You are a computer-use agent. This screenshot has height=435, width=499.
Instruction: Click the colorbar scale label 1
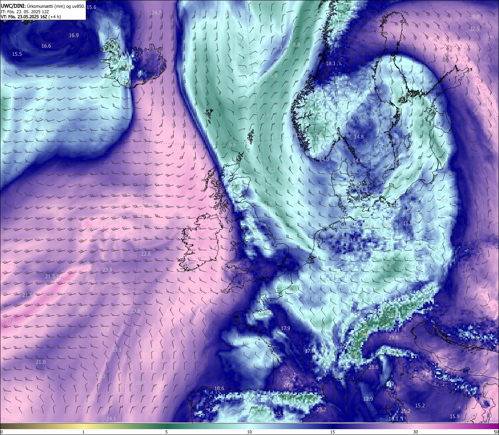coord(83,432)
